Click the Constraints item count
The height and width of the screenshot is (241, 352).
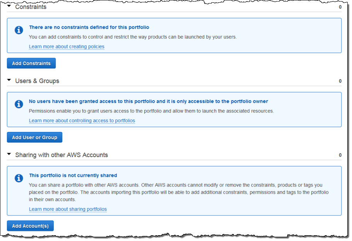(340, 7)
